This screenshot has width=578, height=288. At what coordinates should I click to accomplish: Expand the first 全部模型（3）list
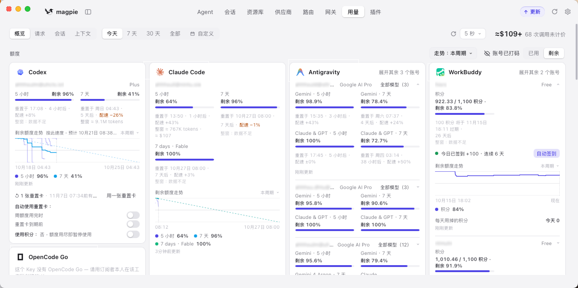pos(400,84)
